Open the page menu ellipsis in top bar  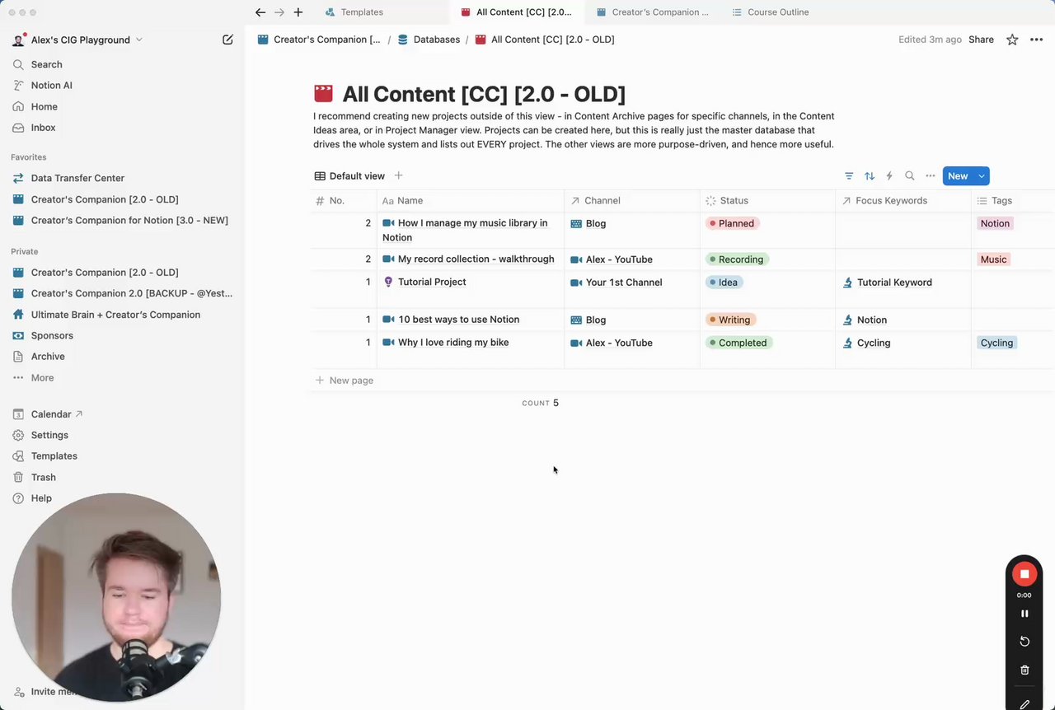tap(1036, 40)
